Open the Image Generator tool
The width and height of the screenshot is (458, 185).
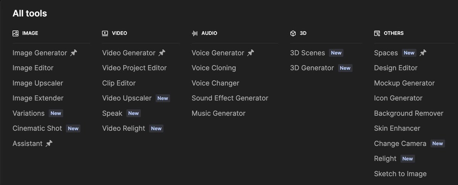coord(40,53)
